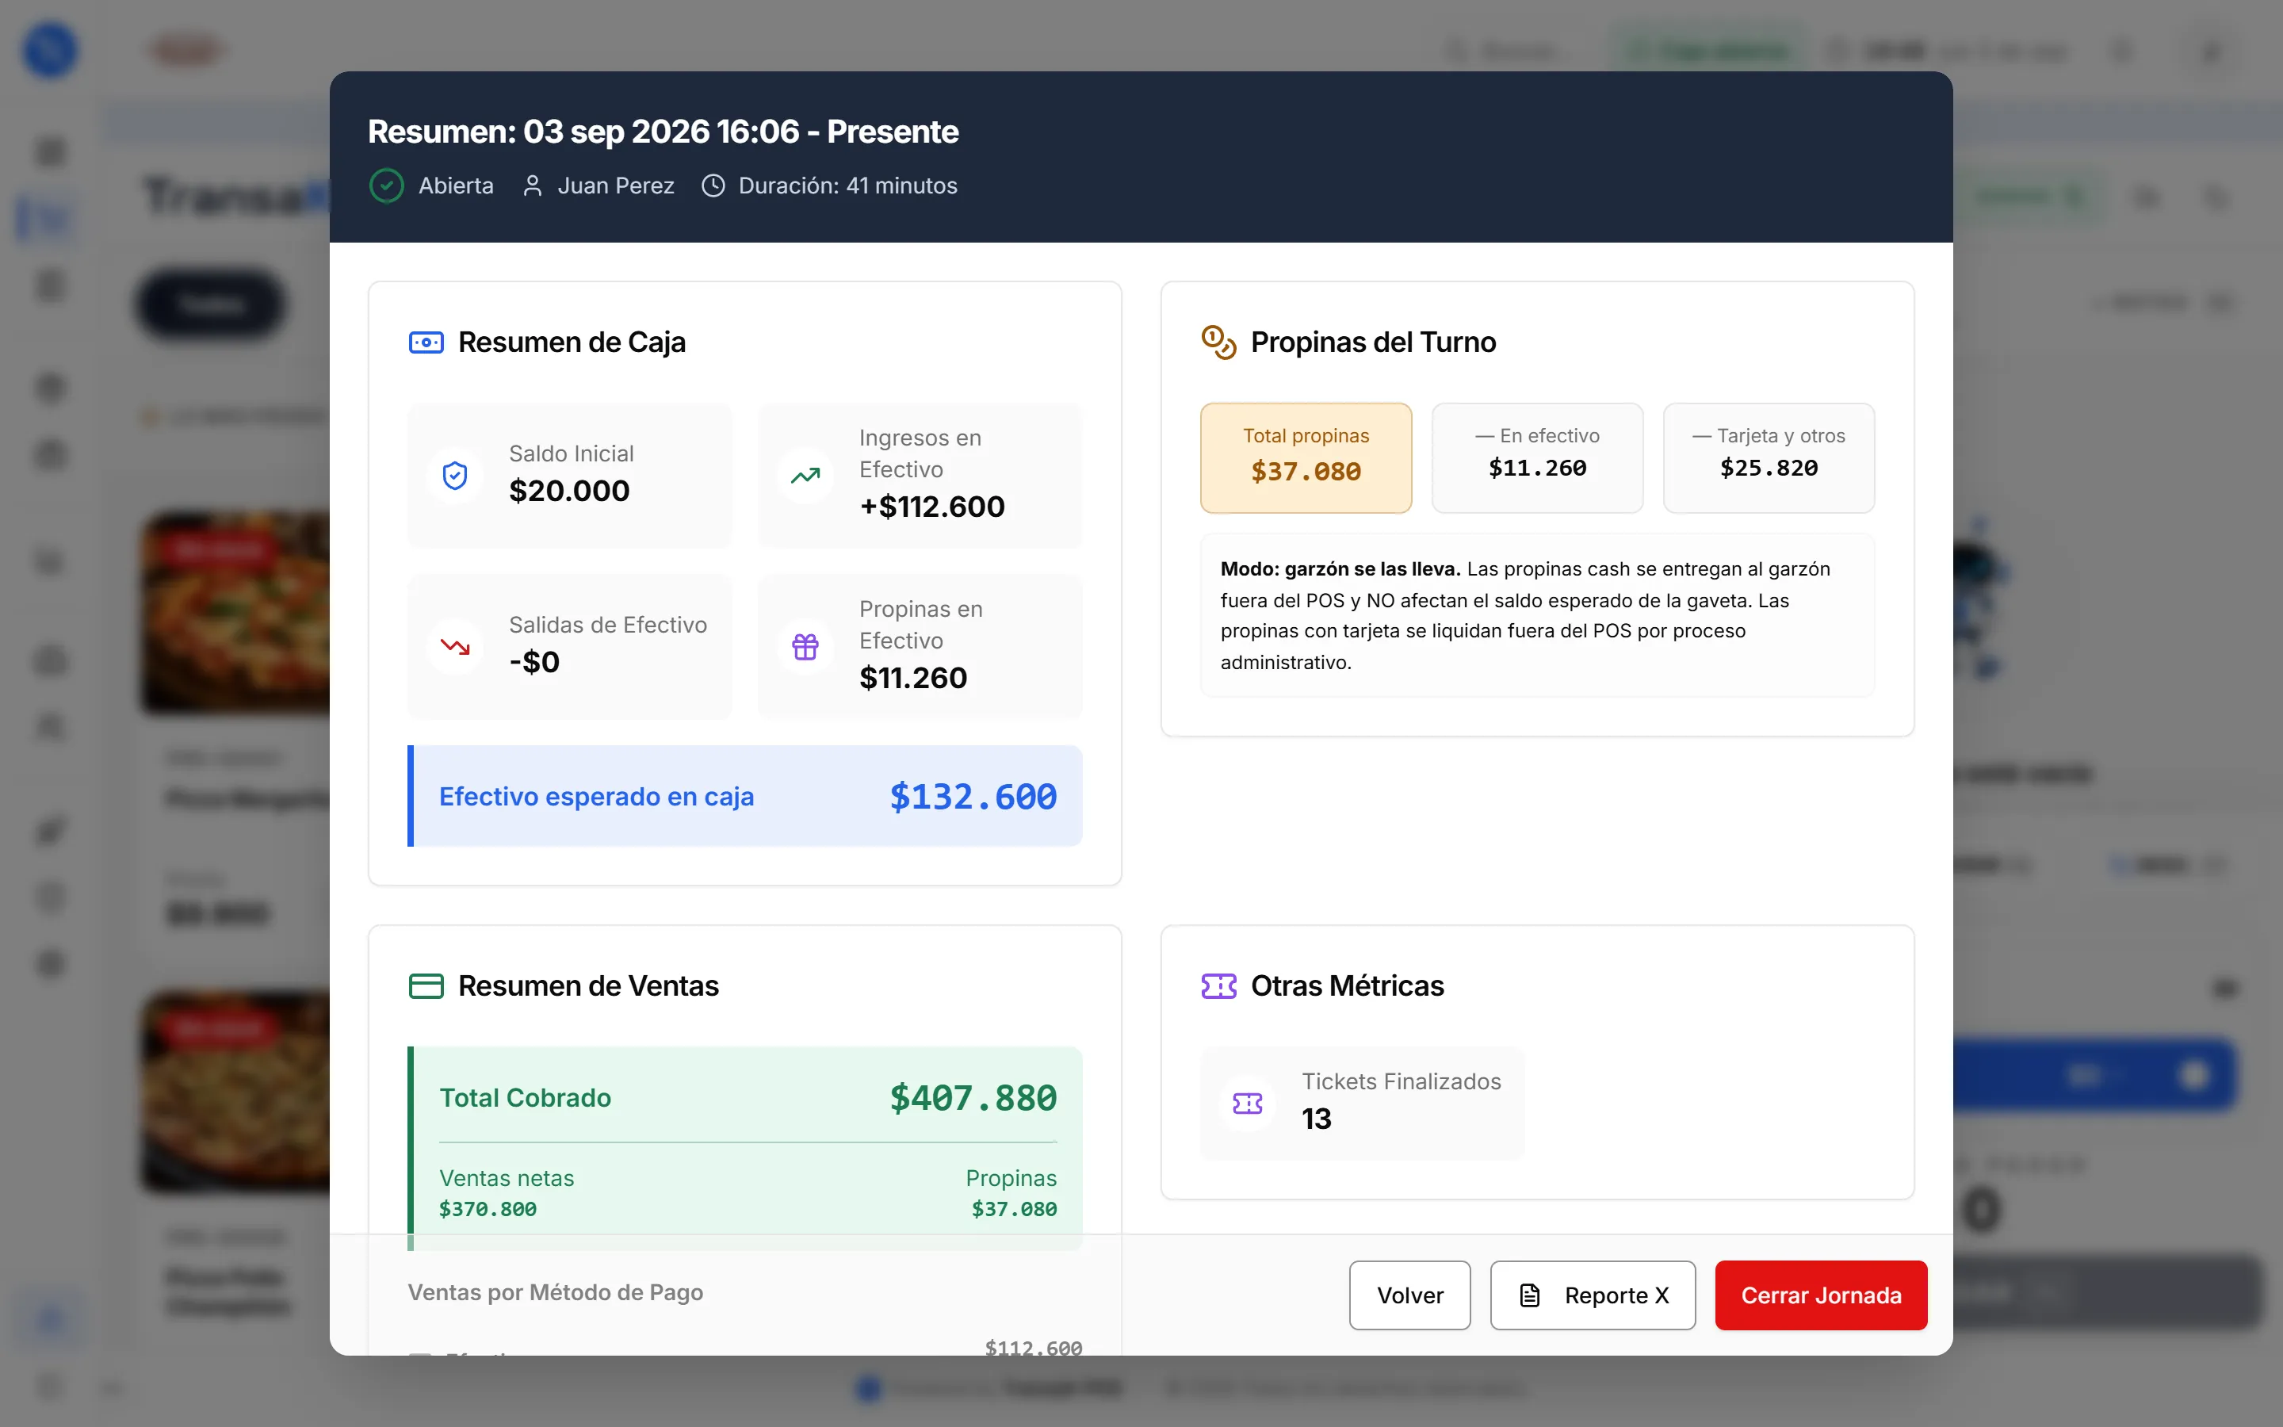This screenshot has width=2283, height=1427.
Task: Select the Total propinas card
Action: click(1306, 457)
